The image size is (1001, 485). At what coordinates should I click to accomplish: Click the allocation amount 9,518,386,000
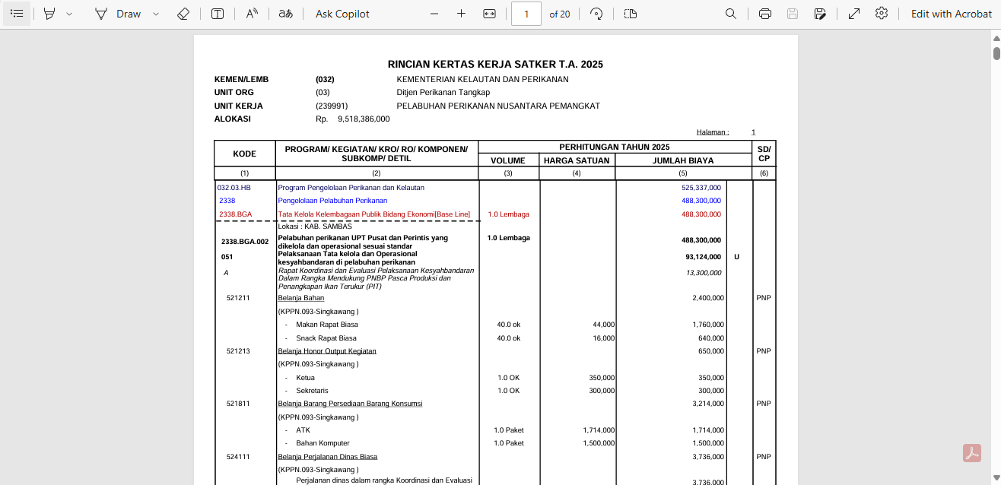364,119
